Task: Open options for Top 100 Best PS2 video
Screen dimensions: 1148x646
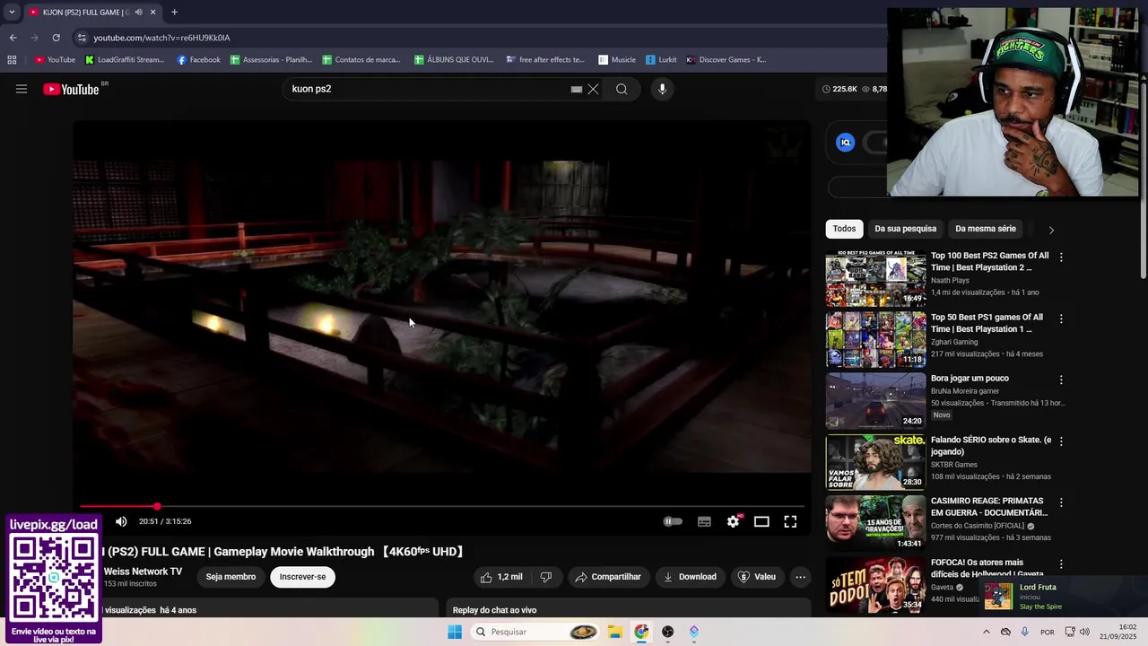Action: [x=1061, y=258]
